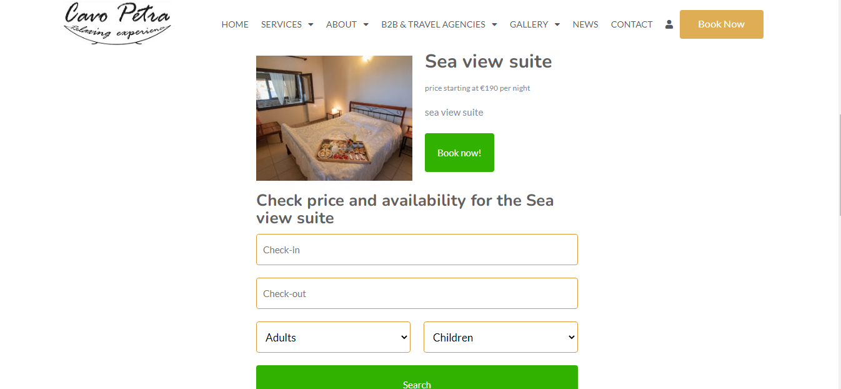This screenshot has height=389, width=841.
Task: Click the Sea view suite heading
Action: tap(489, 61)
